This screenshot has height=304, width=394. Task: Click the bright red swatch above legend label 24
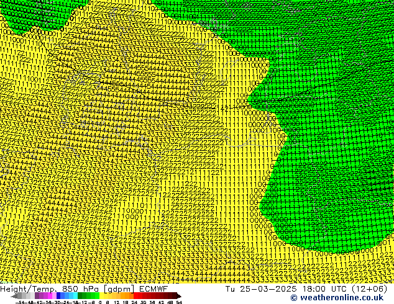pos(135,295)
